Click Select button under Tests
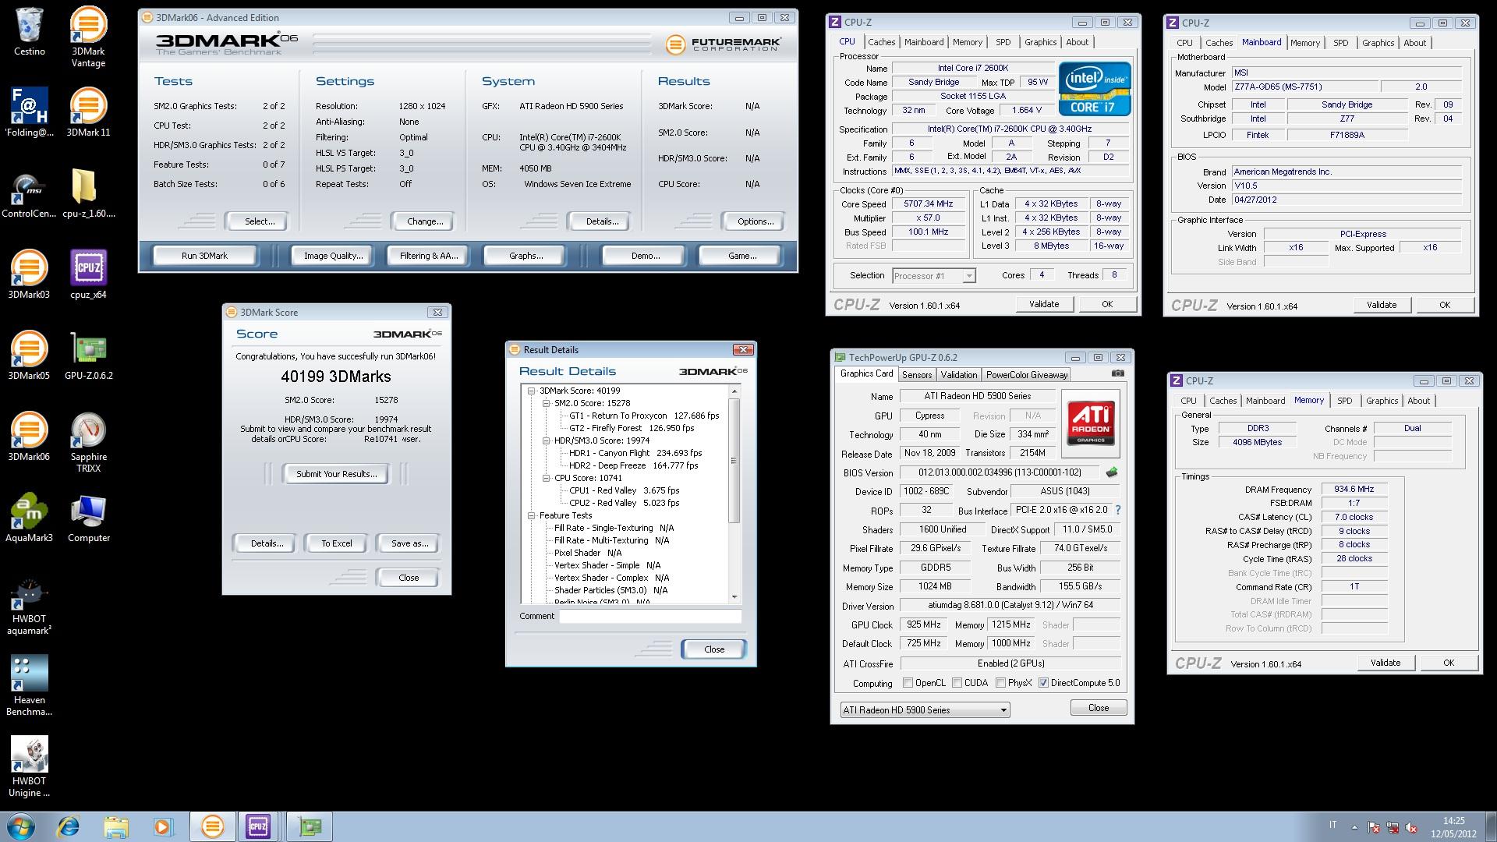This screenshot has height=842, width=1497. [259, 221]
